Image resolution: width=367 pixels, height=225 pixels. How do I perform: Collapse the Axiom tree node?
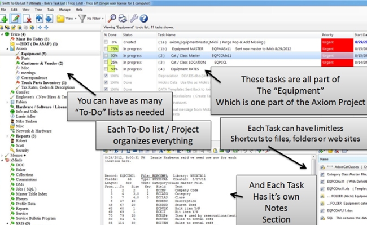tap(7, 49)
